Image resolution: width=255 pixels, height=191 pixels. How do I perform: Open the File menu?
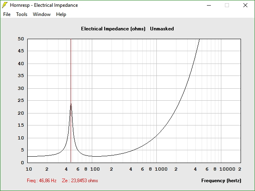(7, 14)
